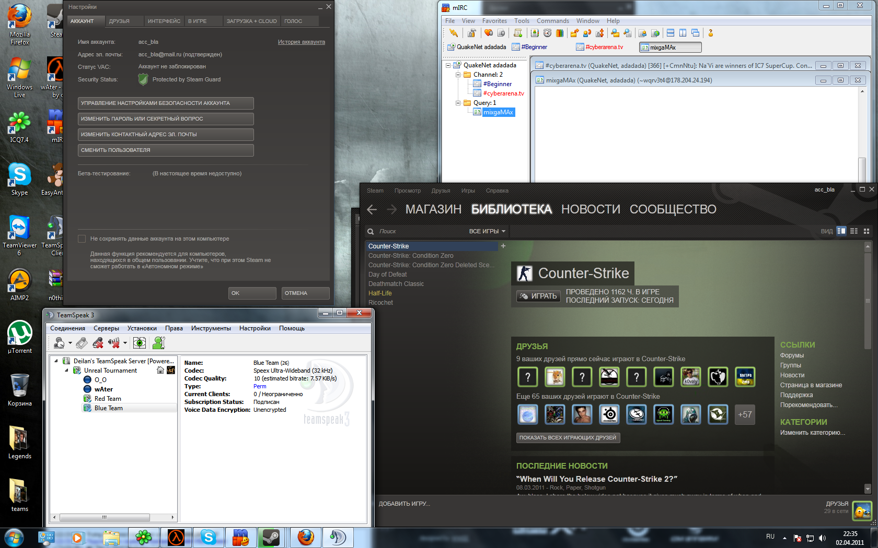The width and height of the screenshot is (878, 548).
Task: Switch to the 'ГОЛОС' settings tab
Action: tap(293, 21)
